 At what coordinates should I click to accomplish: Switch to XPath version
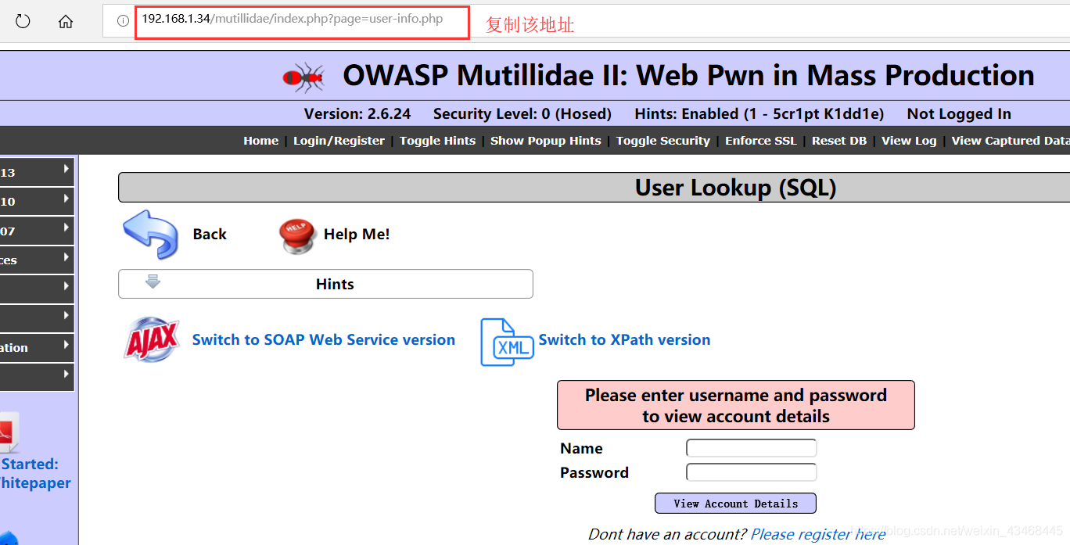[624, 340]
